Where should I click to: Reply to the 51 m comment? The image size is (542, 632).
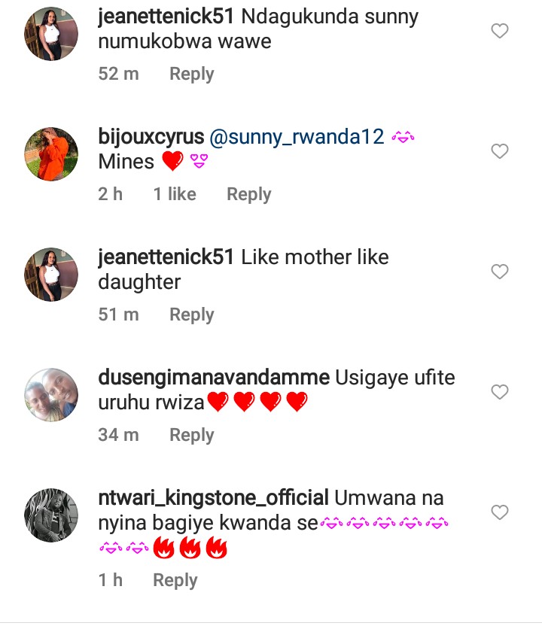coord(191,314)
